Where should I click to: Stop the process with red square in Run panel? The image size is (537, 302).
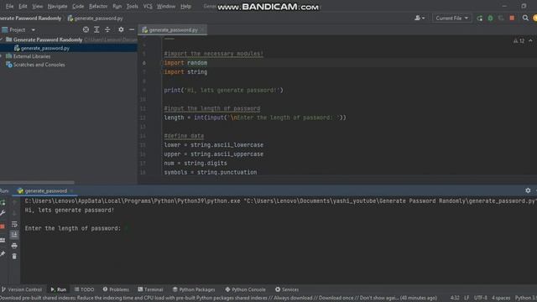tap(3, 226)
